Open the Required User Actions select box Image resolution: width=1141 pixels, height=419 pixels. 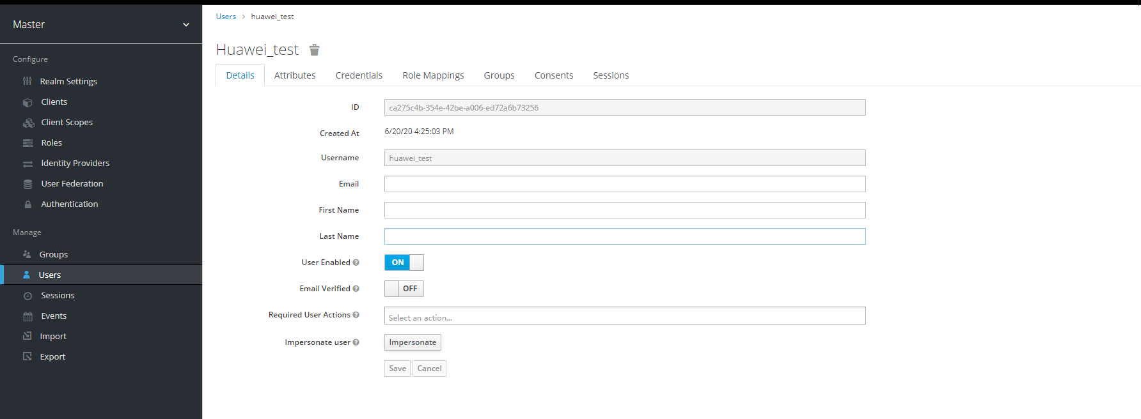[x=624, y=316]
